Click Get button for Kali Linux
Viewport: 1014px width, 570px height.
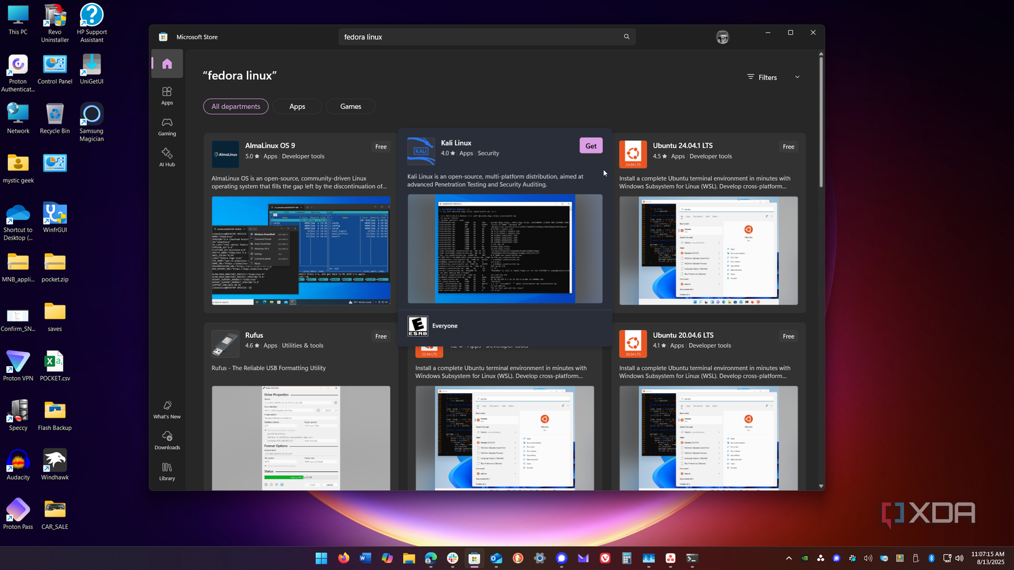click(591, 146)
